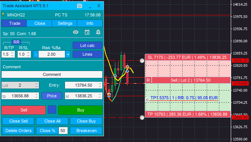Grab the TP1 partial line round handle

pyautogui.click(x=147, y=100)
